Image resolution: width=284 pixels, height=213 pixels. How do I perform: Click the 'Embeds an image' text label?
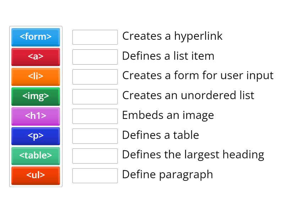point(168,115)
